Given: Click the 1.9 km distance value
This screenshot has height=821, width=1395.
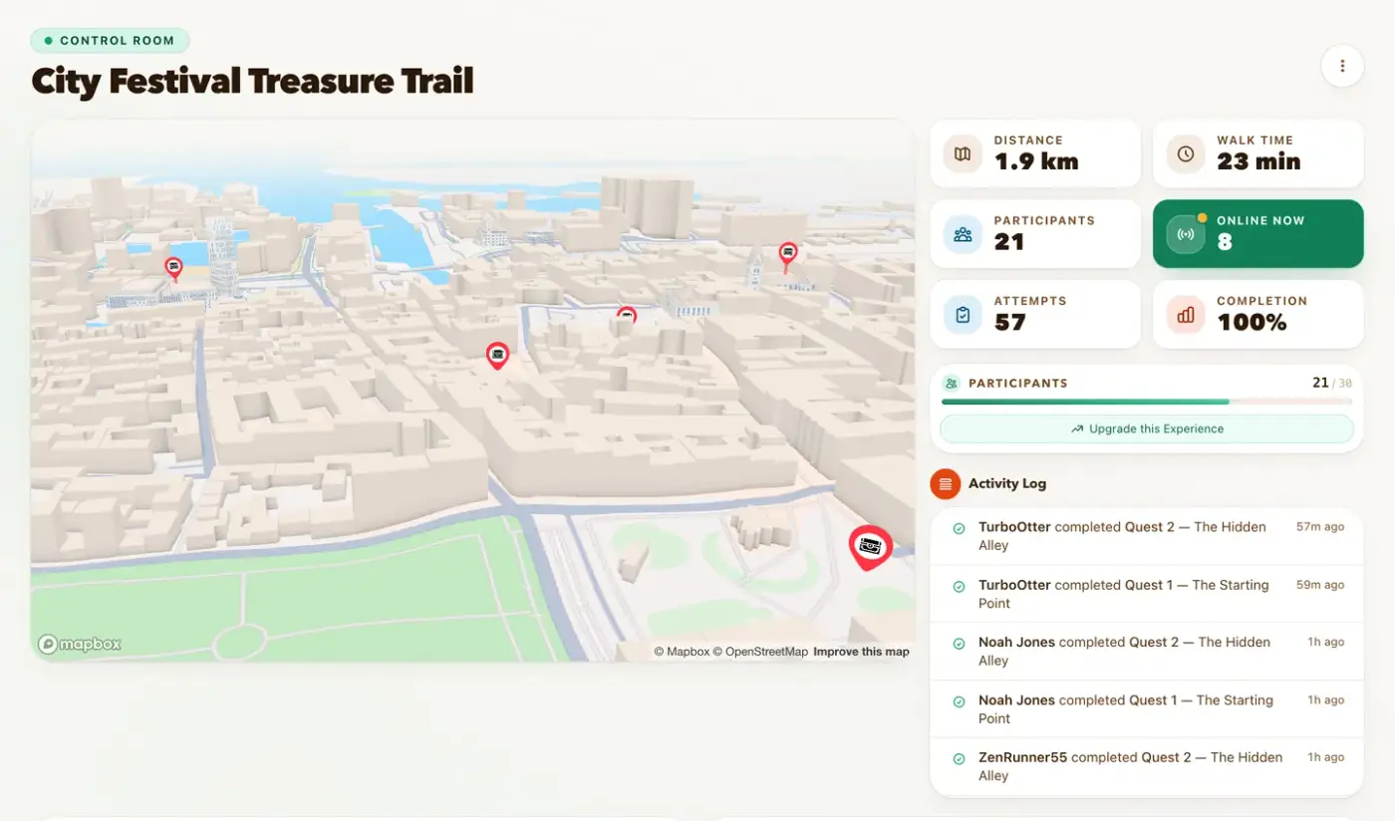Looking at the screenshot, I should tap(1036, 161).
